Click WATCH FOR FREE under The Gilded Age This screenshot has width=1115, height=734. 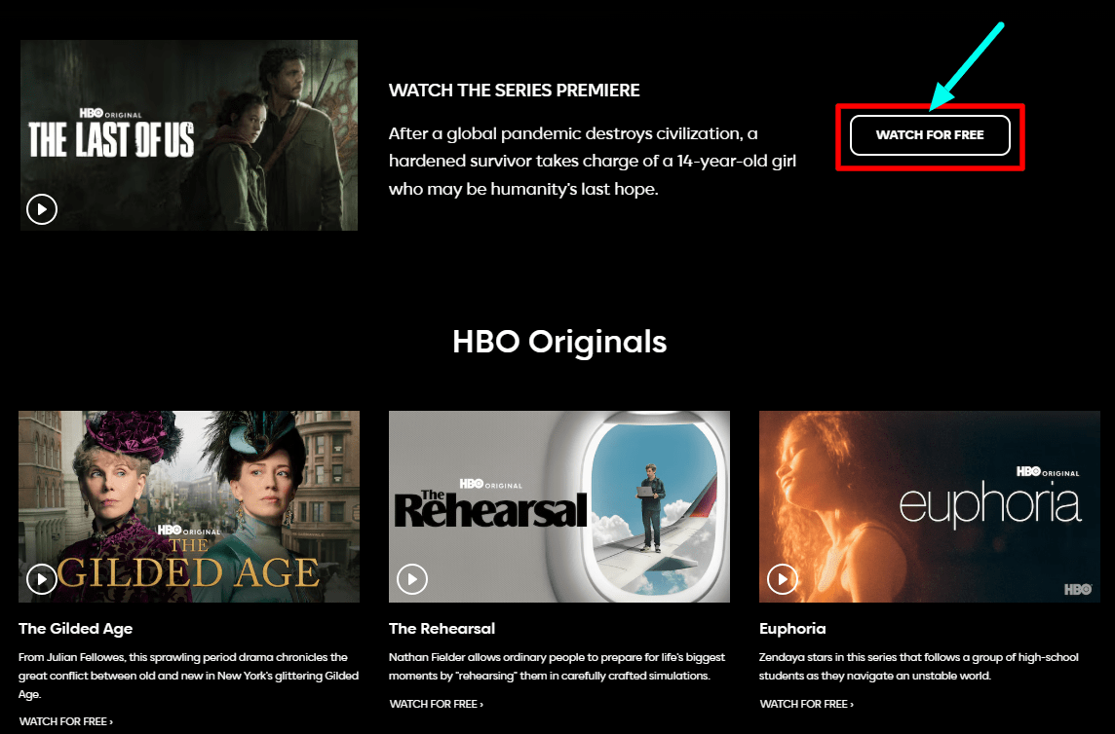(66, 721)
